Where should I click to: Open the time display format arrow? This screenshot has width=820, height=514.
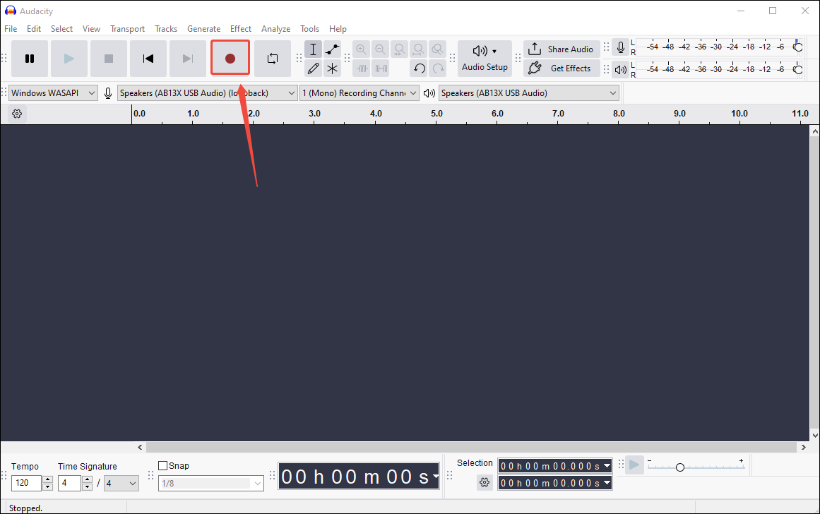(x=435, y=477)
